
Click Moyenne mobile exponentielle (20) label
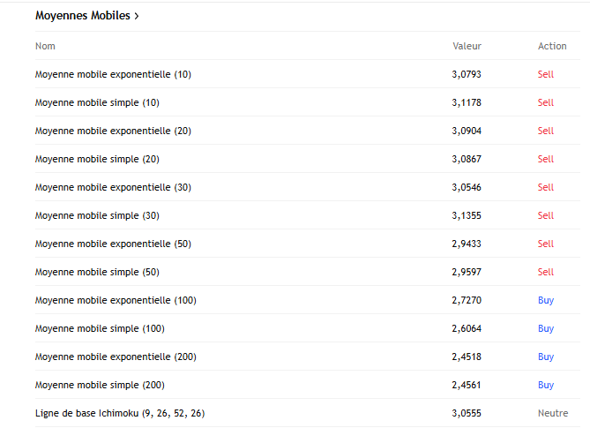[113, 131]
